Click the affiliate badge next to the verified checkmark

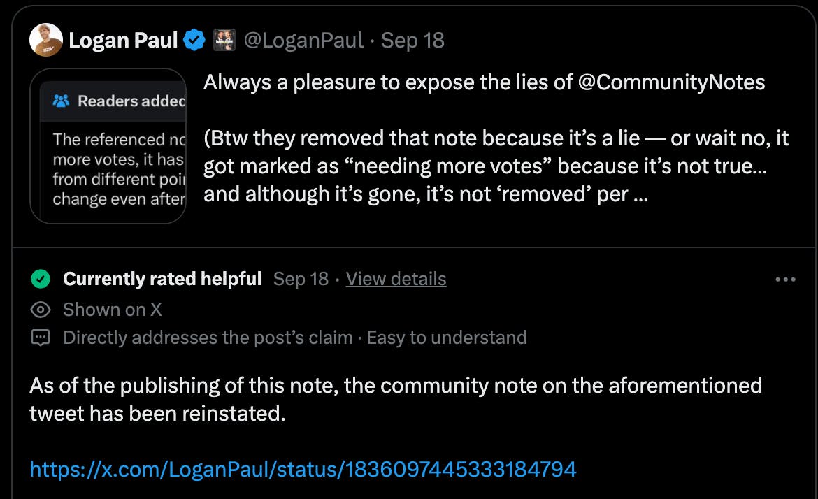[224, 41]
